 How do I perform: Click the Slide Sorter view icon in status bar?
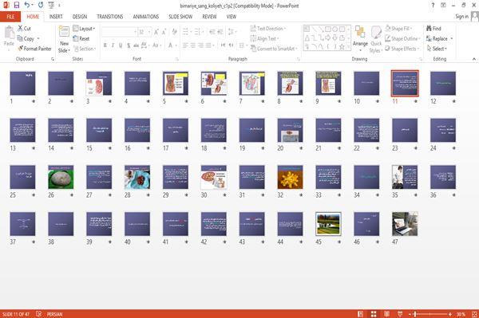(374, 314)
